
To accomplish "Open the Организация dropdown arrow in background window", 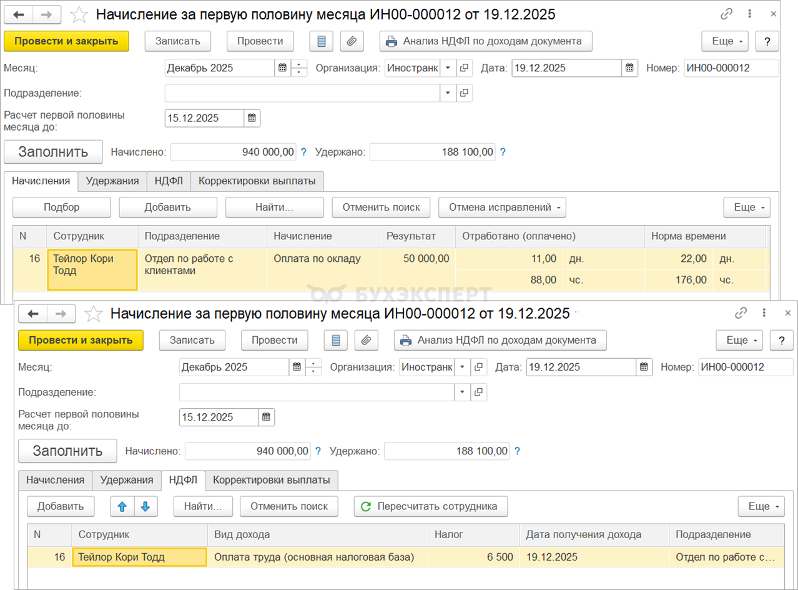I will pyautogui.click(x=448, y=68).
